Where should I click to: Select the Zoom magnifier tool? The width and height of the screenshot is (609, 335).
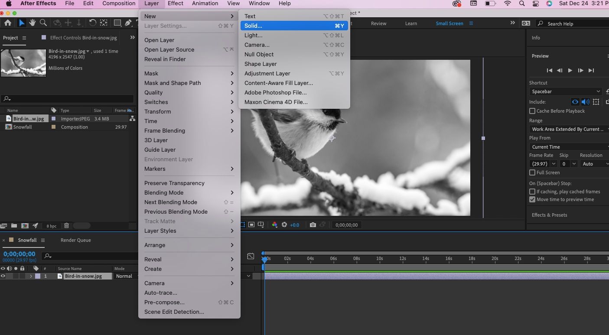(43, 23)
